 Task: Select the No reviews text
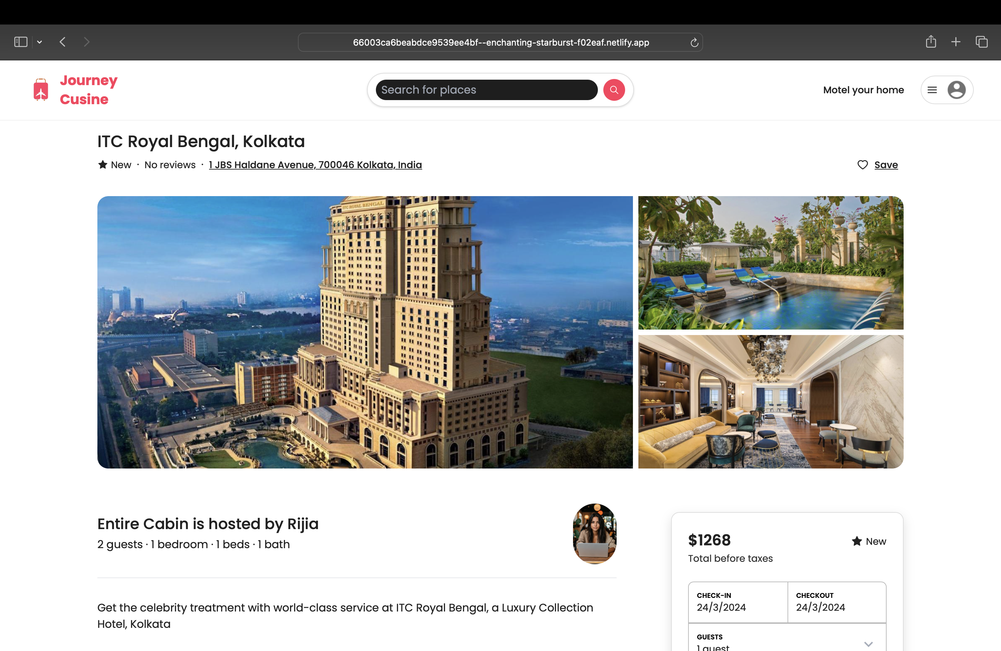click(x=170, y=165)
